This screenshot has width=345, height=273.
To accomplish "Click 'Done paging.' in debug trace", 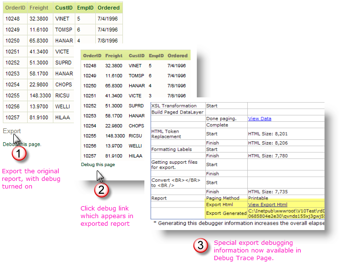I will pyautogui.click(x=221, y=118).
